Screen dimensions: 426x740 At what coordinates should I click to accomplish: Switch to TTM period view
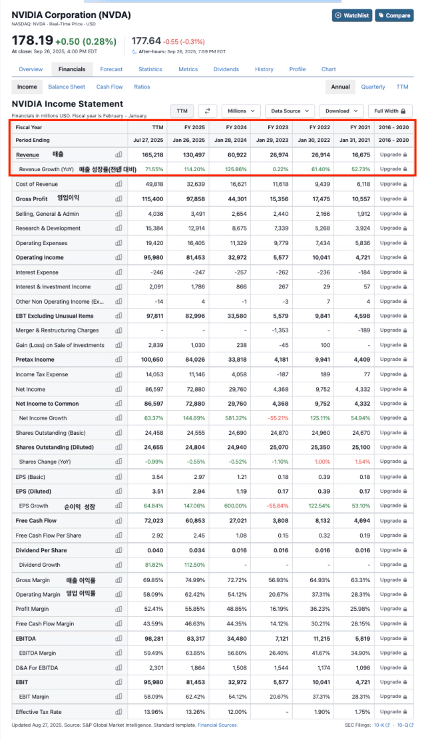[x=403, y=87]
